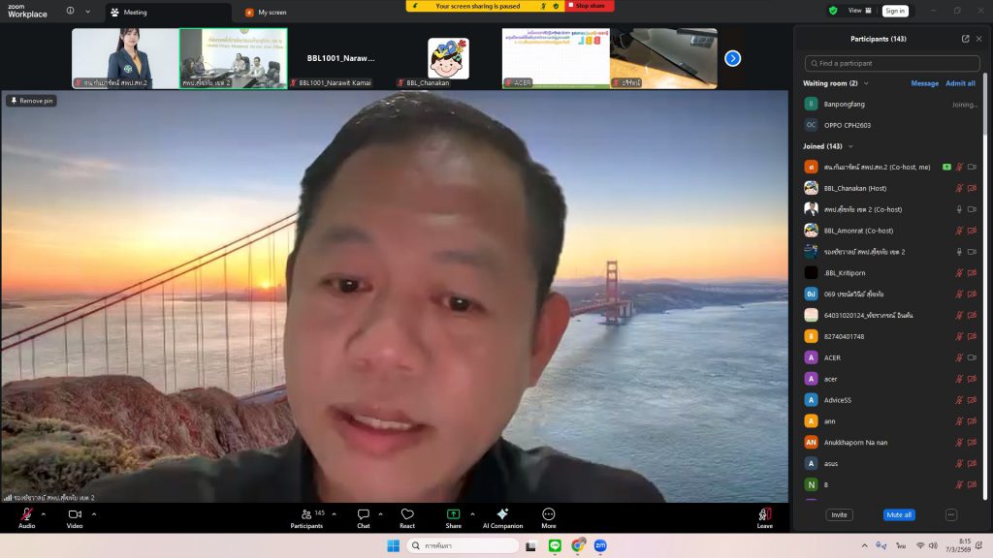
Task: Toggle camera using the Video icon
Action: pos(75,514)
